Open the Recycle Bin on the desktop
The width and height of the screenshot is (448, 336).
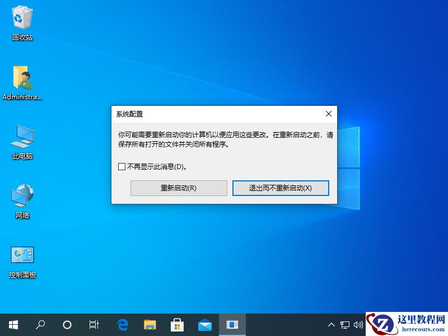coord(21,21)
